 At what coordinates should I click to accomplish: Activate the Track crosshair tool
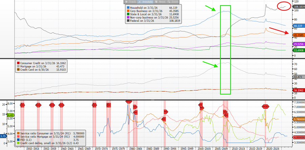tap(130, 2)
